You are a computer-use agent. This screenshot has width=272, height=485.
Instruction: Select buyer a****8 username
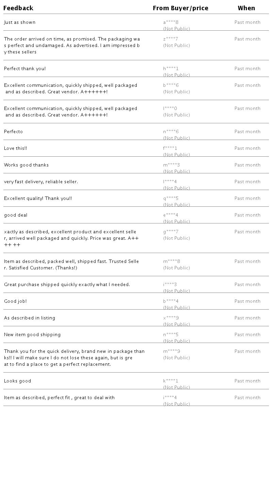tap(171, 22)
